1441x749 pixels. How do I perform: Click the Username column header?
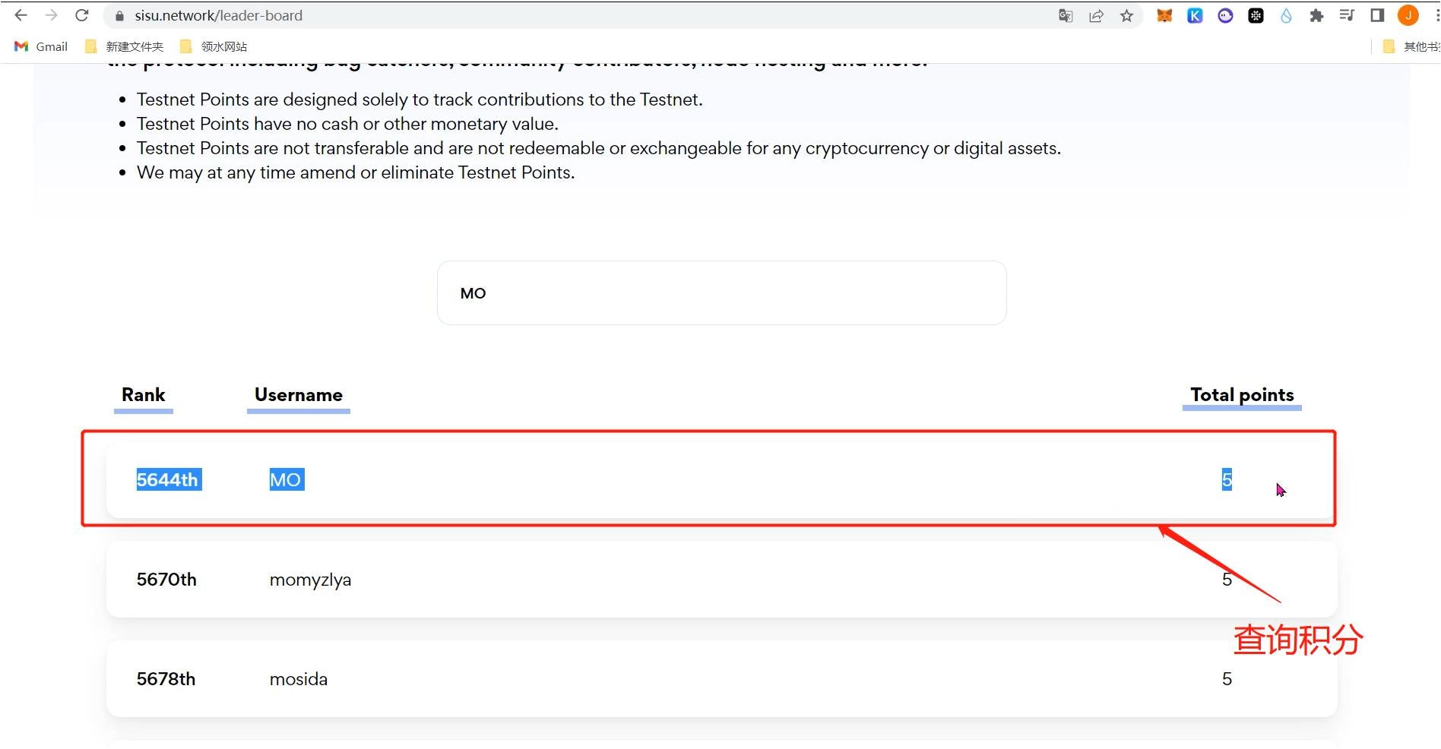[x=298, y=395]
